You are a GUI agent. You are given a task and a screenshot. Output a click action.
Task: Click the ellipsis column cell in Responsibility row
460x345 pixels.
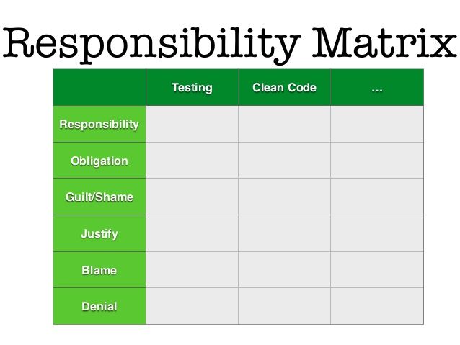[x=377, y=124]
